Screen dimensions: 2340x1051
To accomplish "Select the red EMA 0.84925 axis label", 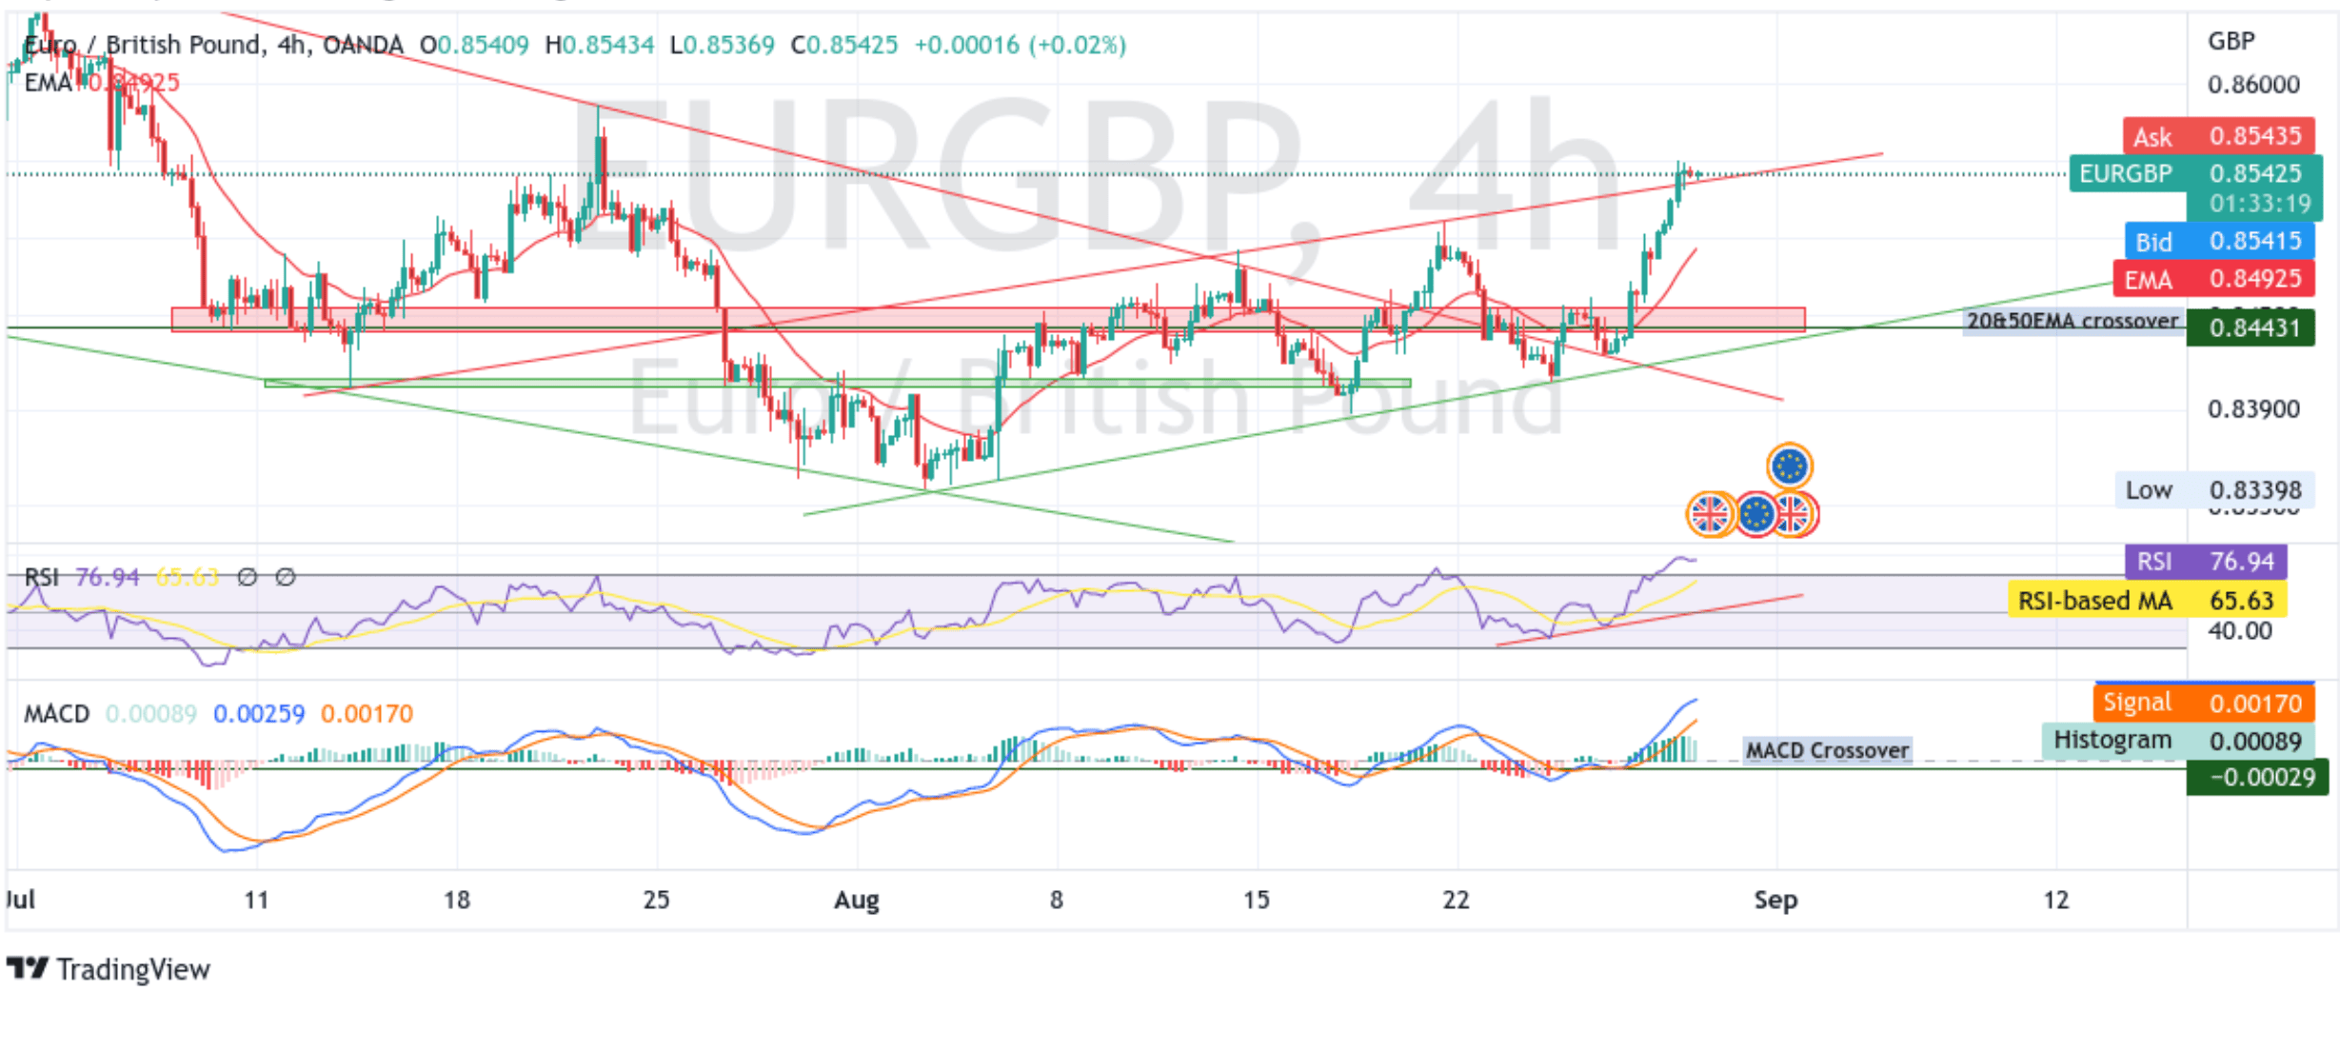I will [2213, 279].
